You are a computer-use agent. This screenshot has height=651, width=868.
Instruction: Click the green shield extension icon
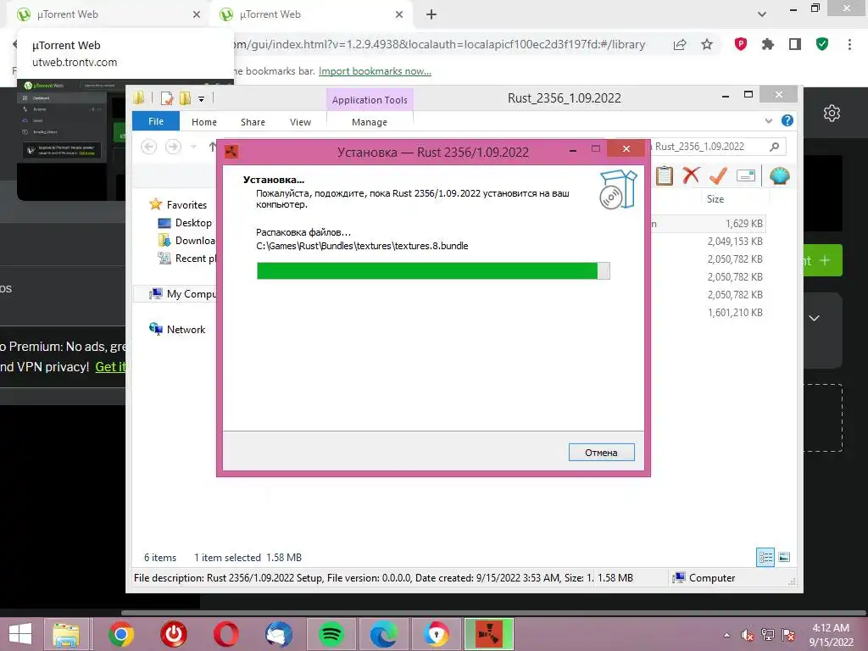pos(822,44)
